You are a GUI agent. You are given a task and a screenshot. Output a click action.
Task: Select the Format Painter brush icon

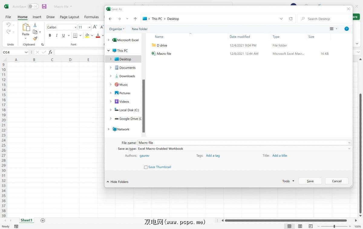pos(35,39)
